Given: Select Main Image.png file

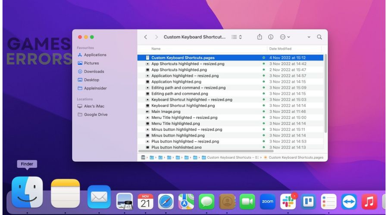Looking at the screenshot, I should pyautogui.click(x=230, y=111).
